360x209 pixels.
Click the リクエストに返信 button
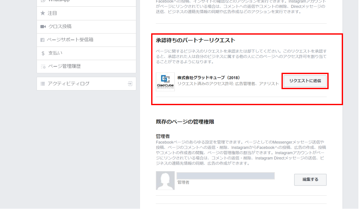pos(305,81)
